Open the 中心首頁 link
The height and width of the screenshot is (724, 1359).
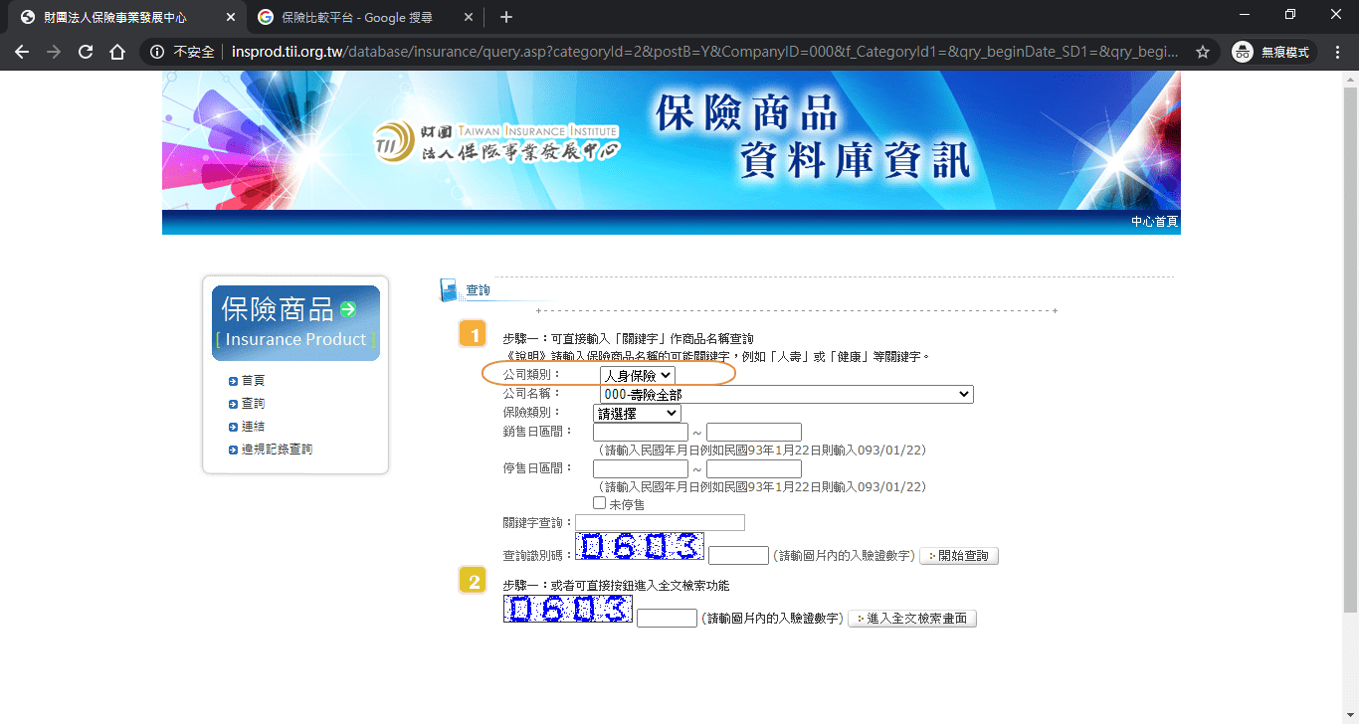click(x=1155, y=221)
